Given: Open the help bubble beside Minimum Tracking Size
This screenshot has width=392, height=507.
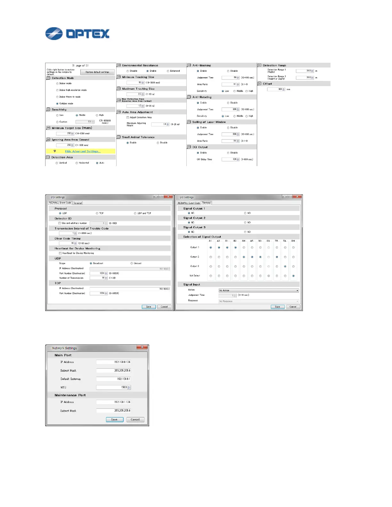Looking at the screenshot, I should (119, 77).
